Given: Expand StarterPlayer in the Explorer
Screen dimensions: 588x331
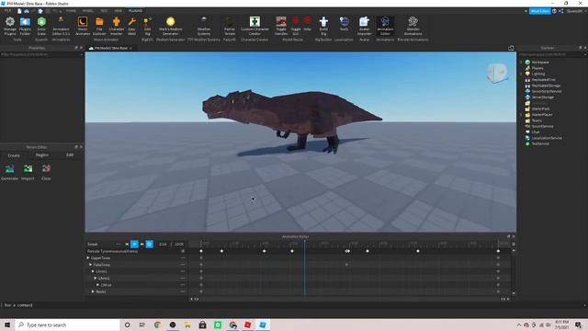Looking at the screenshot, I should pyautogui.click(x=521, y=114).
